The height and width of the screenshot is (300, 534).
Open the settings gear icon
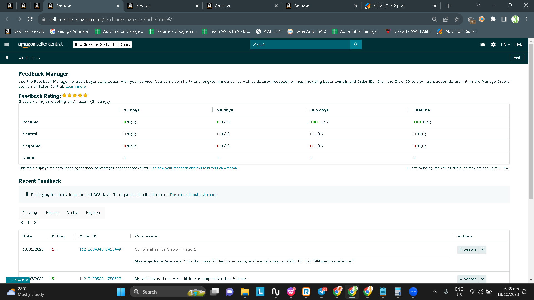[x=493, y=44]
